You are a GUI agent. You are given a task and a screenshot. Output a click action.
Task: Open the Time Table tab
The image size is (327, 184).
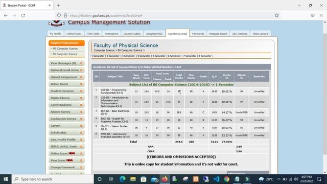(93, 34)
